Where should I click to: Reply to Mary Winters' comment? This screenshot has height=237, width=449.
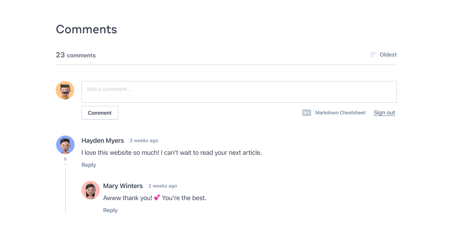click(x=110, y=210)
